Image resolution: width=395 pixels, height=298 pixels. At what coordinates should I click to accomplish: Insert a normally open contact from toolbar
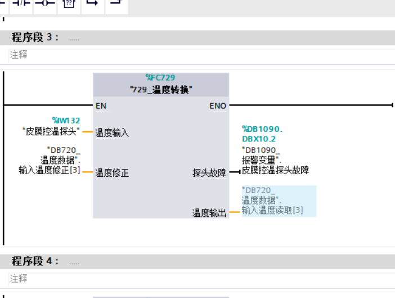tap(3, 3)
